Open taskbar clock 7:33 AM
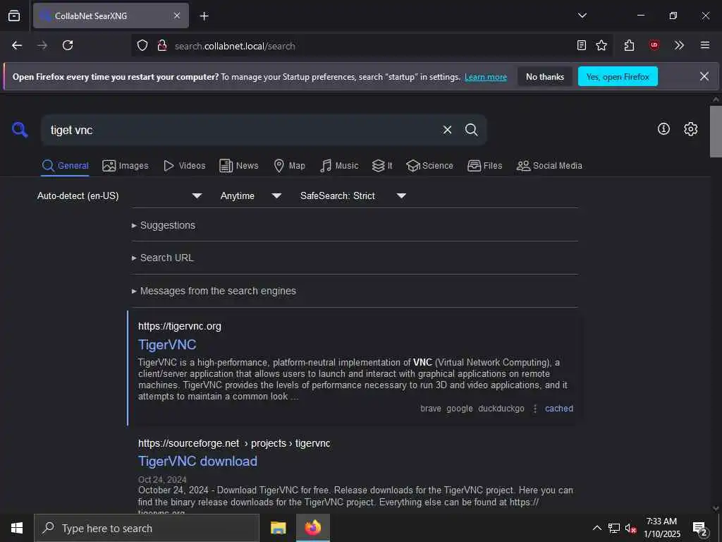The width and height of the screenshot is (722, 542). pyautogui.click(x=661, y=528)
